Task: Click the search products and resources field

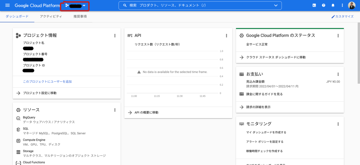Action: click(x=200, y=5)
